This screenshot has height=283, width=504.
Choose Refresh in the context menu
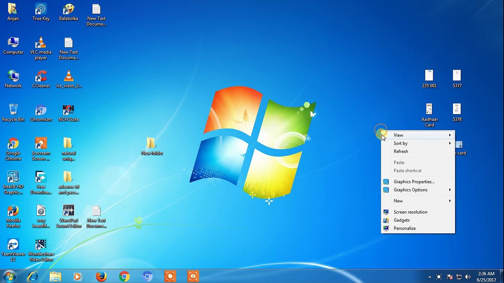tap(418, 151)
